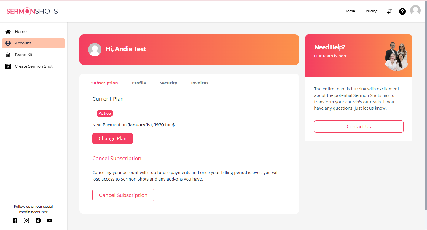This screenshot has width=427, height=230.
Task: Click the Hi, Andie Test greeting
Action: click(126, 49)
